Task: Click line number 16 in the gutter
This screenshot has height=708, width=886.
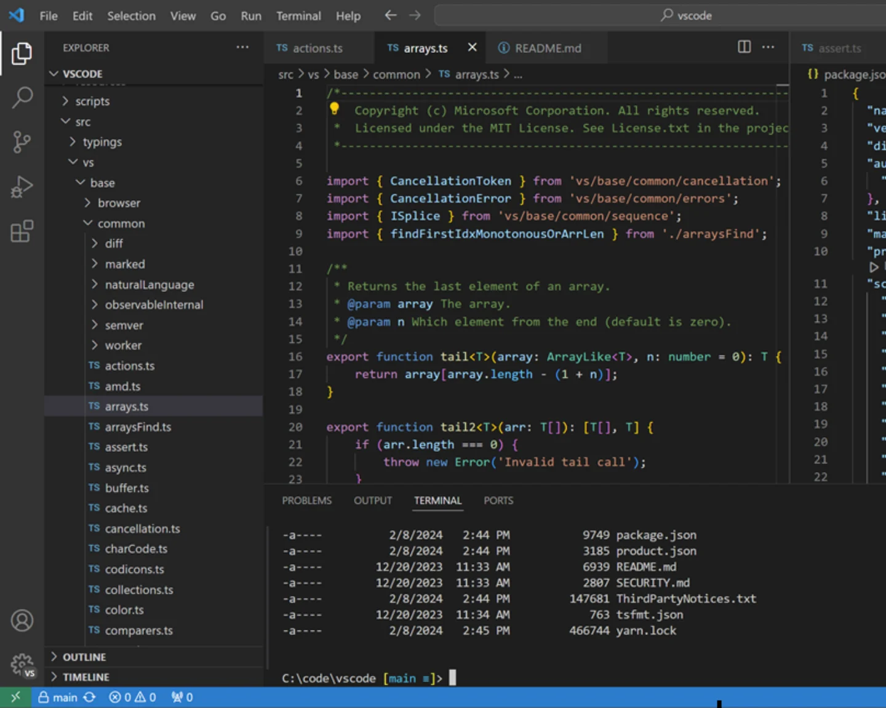Action: click(x=295, y=356)
